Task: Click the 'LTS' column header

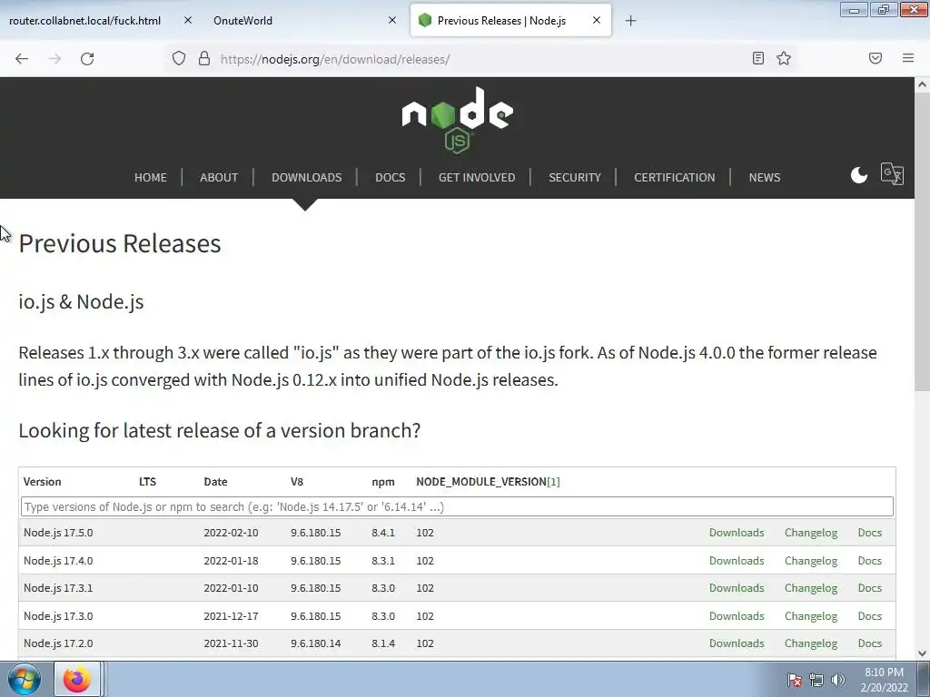Action: pyautogui.click(x=148, y=482)
